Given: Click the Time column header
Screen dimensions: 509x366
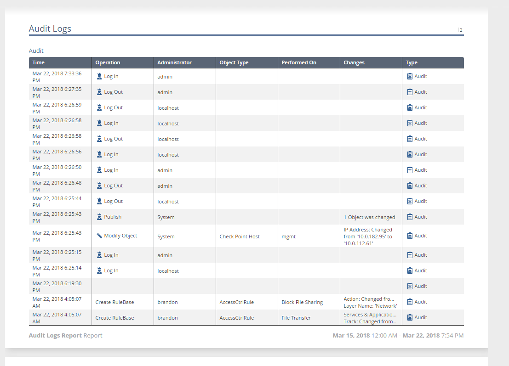Looking at the screenshot, I should tap(60, 62).
